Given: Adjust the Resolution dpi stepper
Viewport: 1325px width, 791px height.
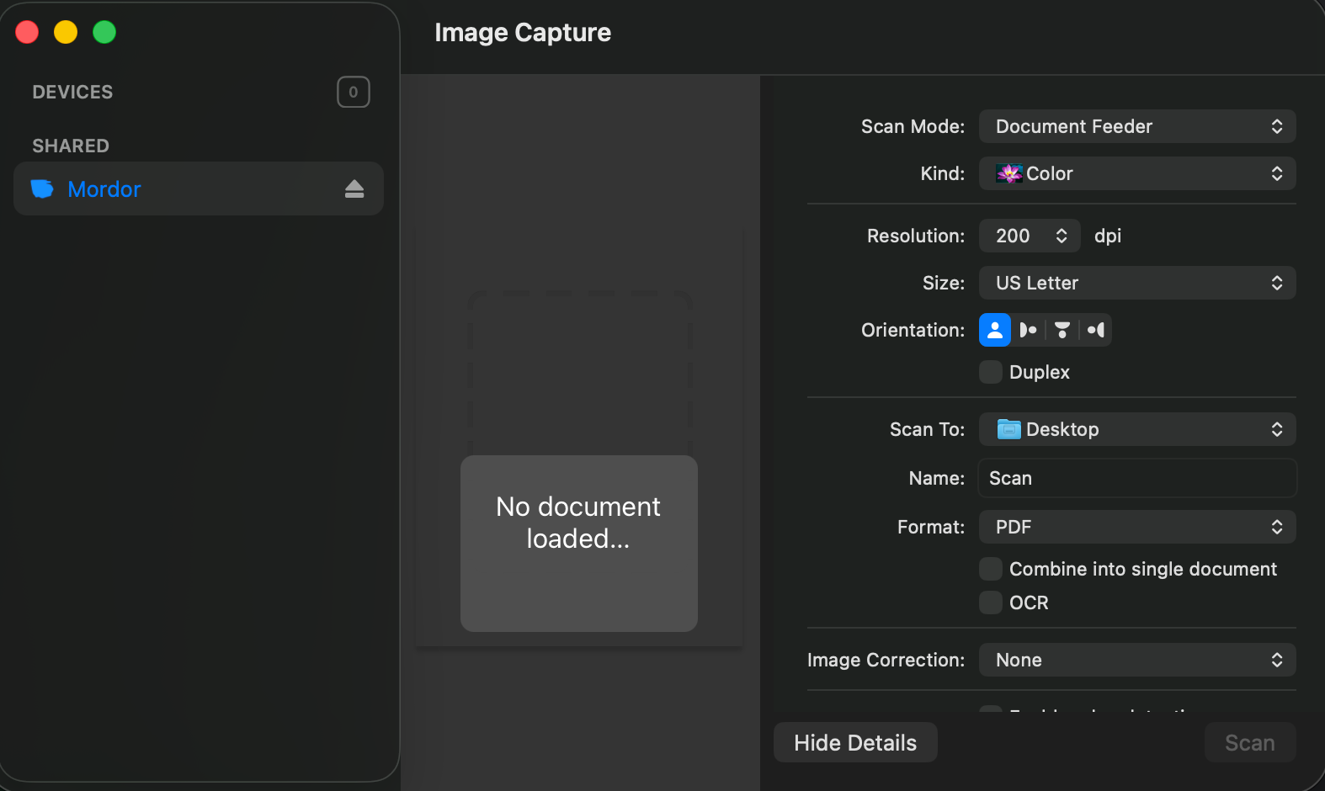Looking at the screenshot, I should (x=1061, y=236).
